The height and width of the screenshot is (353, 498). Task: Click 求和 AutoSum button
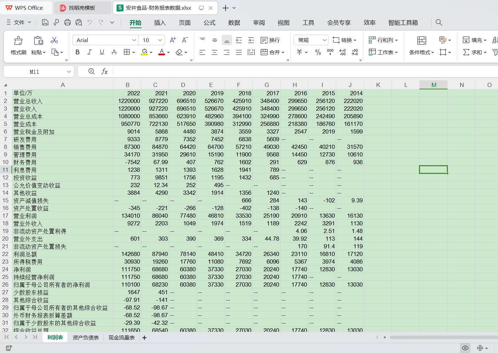pyautogui.click(x=475, y=52)
